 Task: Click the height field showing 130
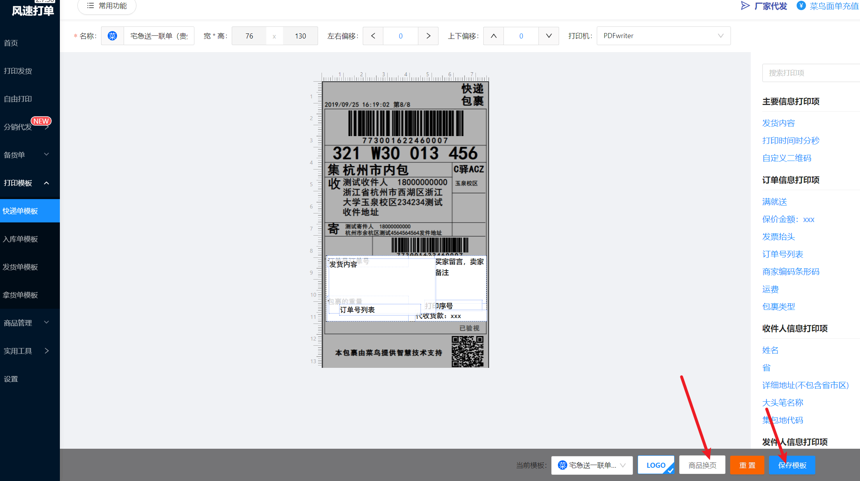tap(300, 36)
